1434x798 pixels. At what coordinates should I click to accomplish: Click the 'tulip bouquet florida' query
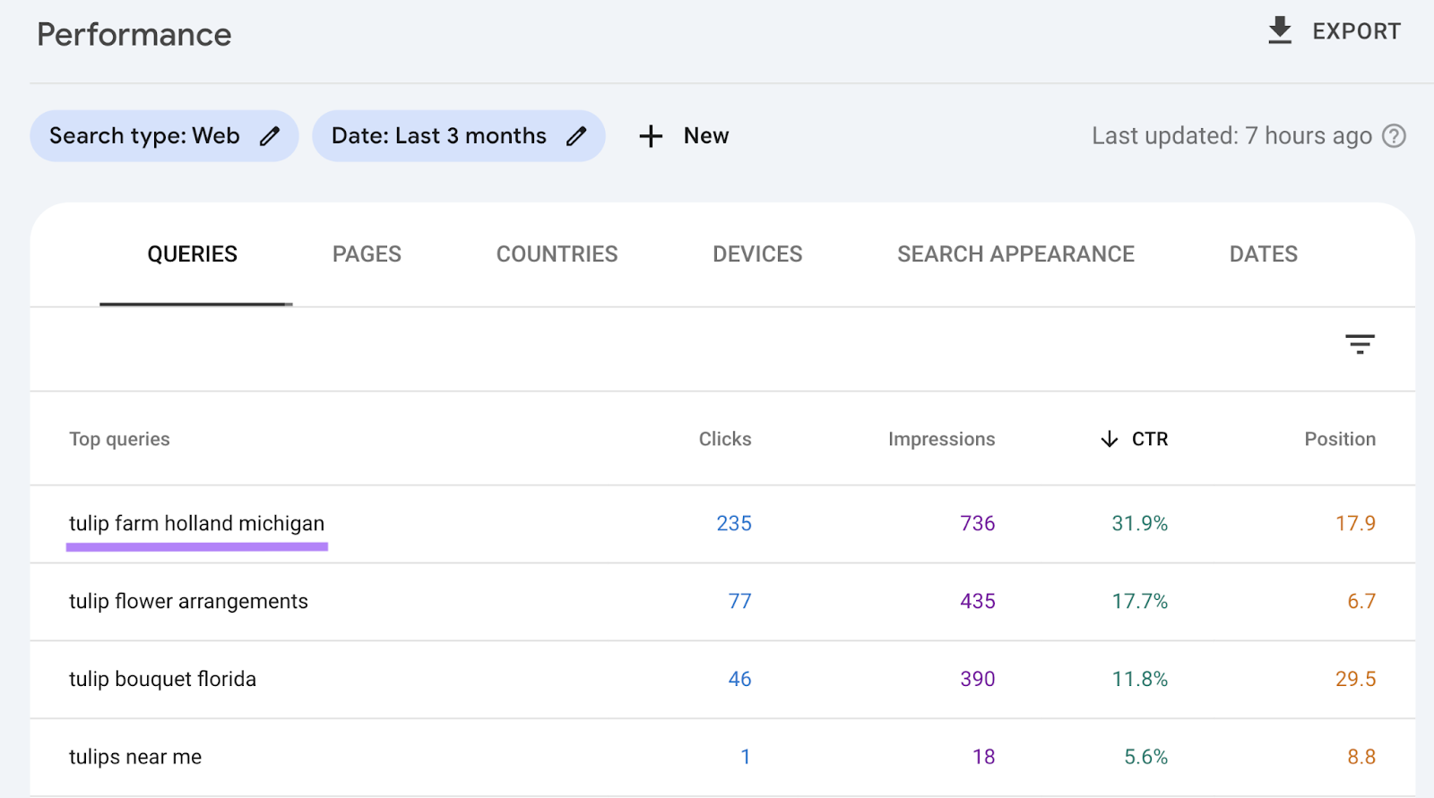pyautogui.click(x=162, y=680)
